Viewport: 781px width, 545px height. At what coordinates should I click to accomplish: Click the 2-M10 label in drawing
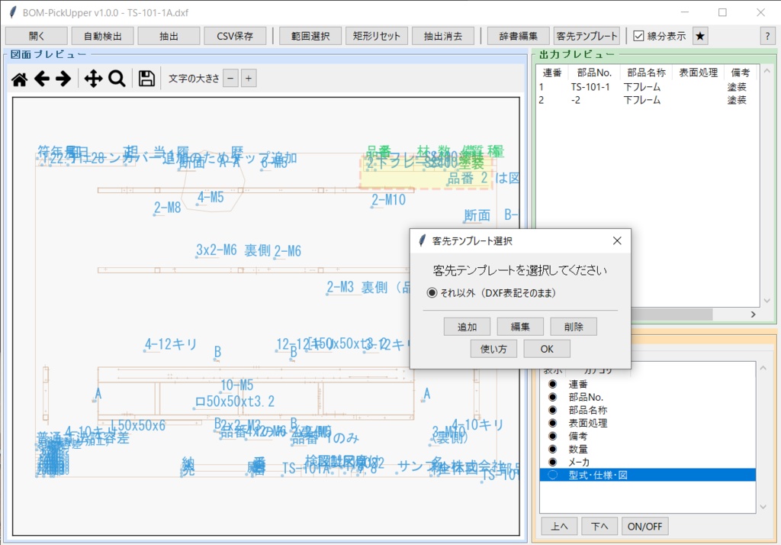coord(388,200)
